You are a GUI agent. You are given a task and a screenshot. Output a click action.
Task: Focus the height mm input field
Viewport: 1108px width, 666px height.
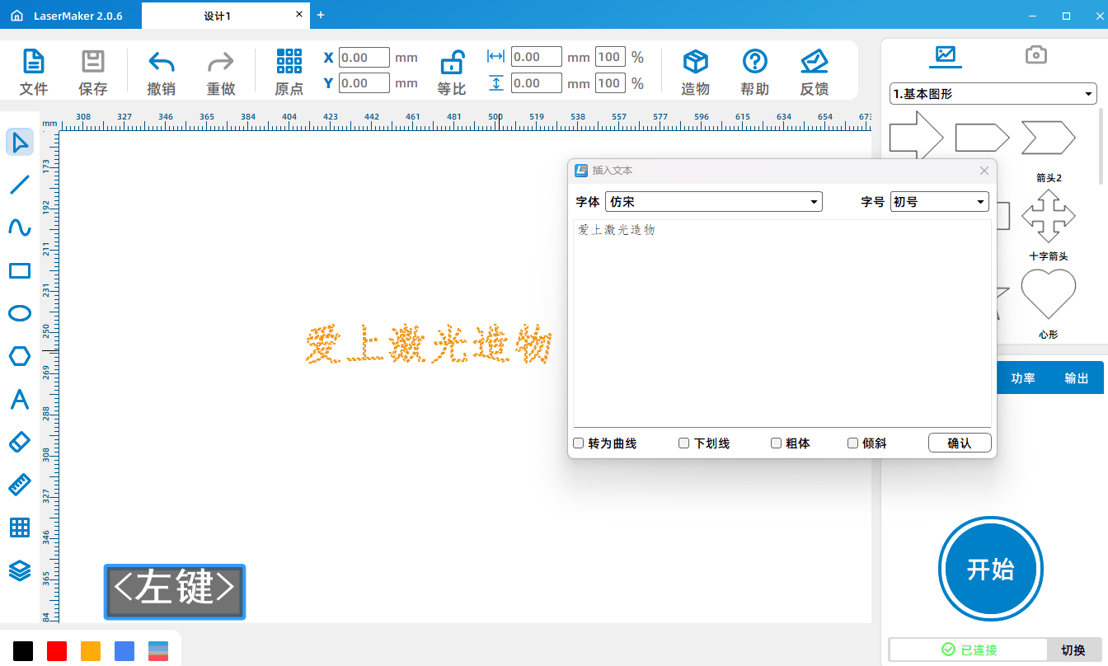[x=537, y=83]
